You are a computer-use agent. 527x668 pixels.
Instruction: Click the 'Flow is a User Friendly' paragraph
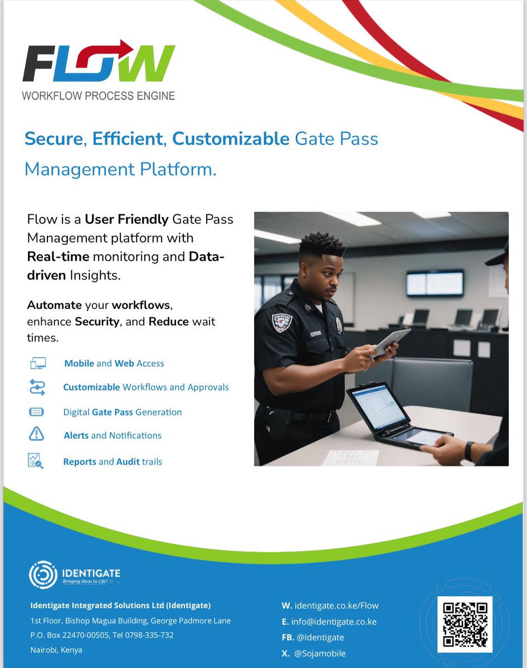130,247
